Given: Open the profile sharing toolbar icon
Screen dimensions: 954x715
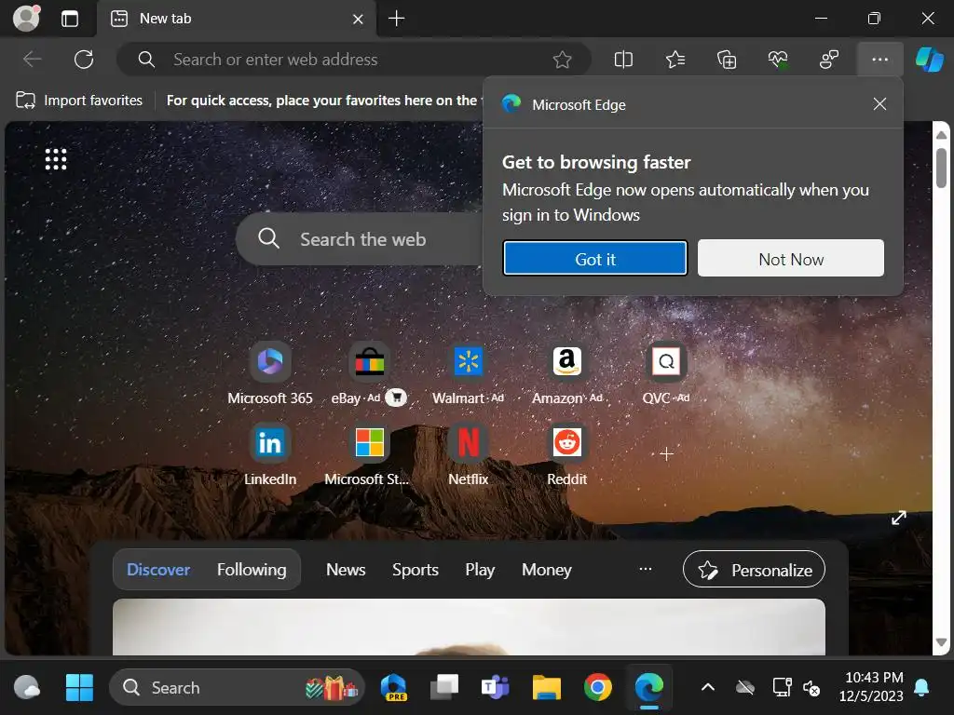Looking at the screenshot, I should 828,60.
